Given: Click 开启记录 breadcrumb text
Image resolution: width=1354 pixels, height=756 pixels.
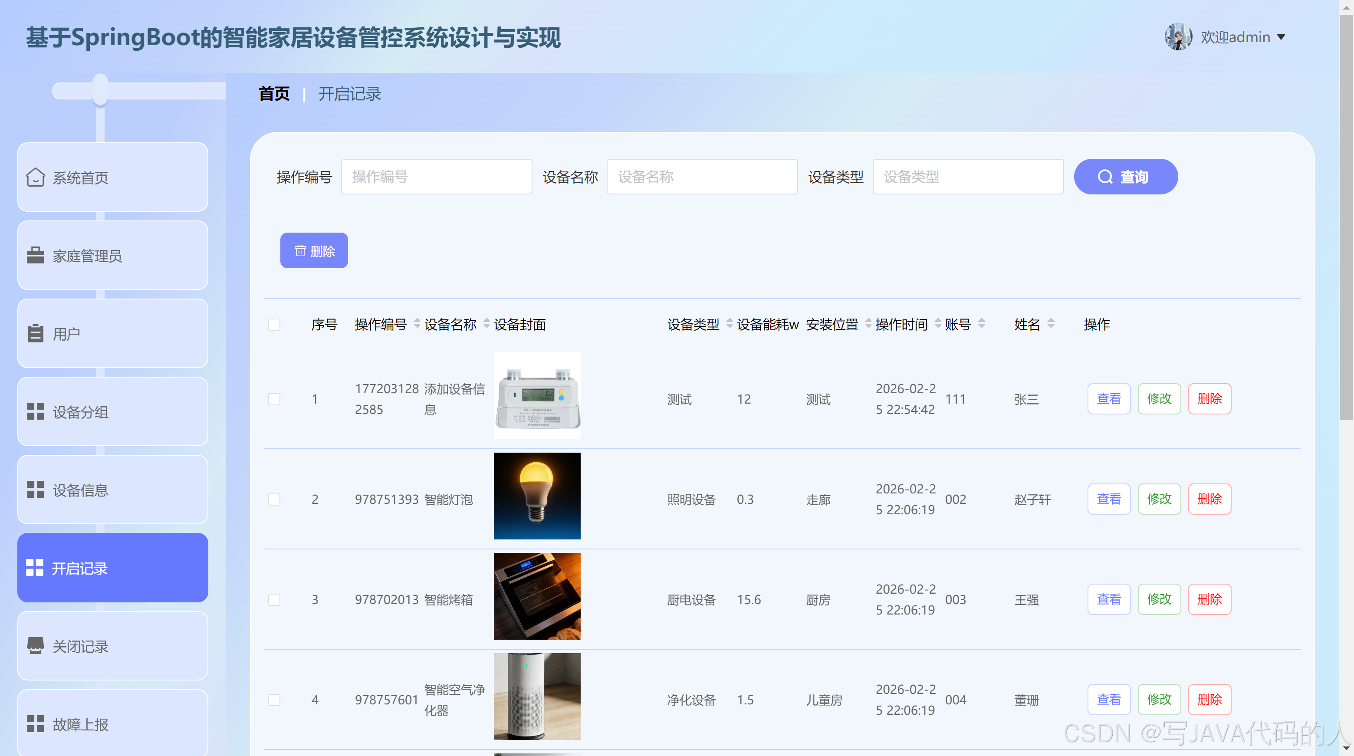Looking at the screenshot, I should pyautogui.click(x=349, y=94).
